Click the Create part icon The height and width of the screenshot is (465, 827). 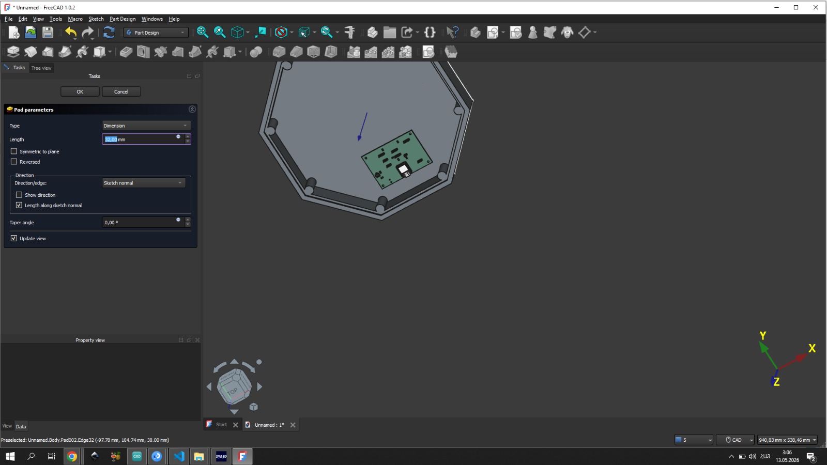[372, 33]
